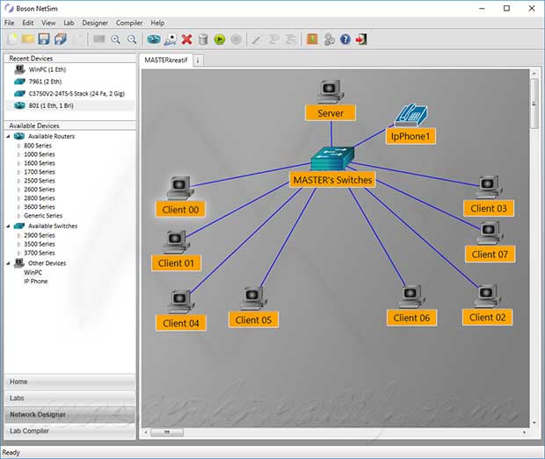Expand the 800 Series router node
The height and width of the screenshot is (459, 545).
[x=18, y=146]
